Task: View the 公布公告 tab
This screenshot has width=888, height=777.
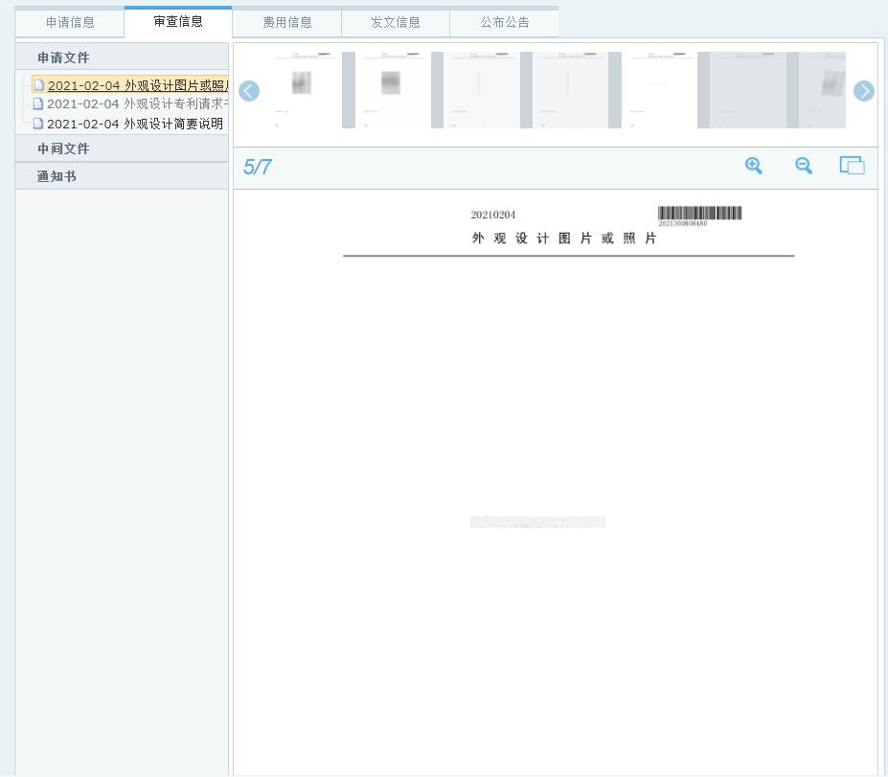Action: tap(504, 22)
